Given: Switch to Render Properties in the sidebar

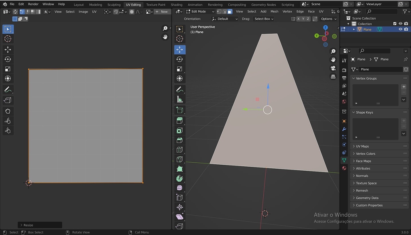Looking at the screenshot, I should coord(344,70).
